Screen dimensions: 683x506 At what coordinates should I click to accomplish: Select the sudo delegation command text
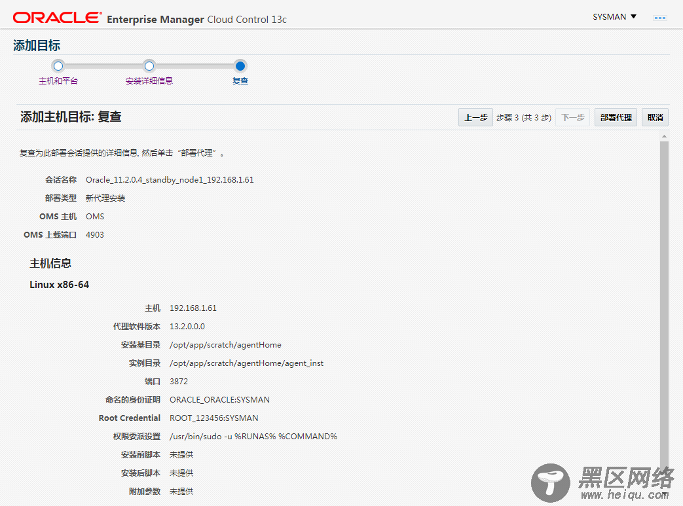coord(253,437)
